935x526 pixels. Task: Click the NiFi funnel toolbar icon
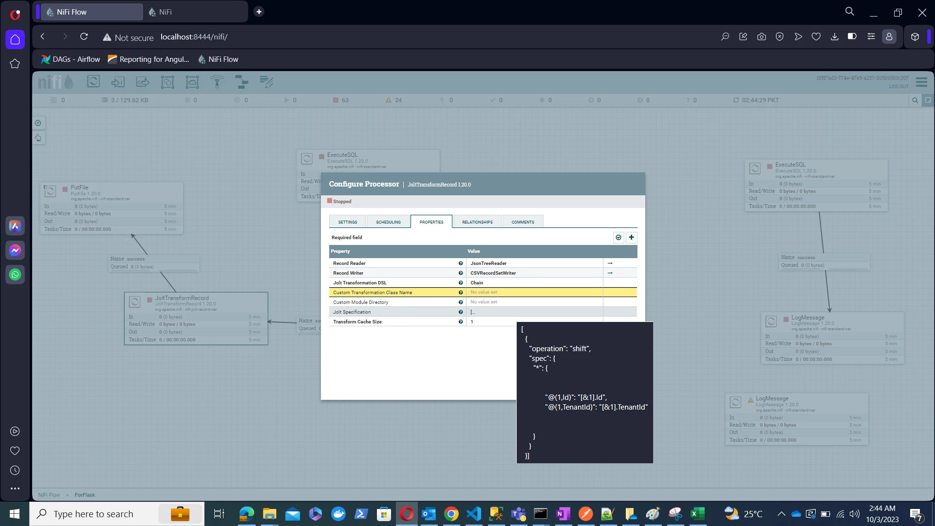point(217,81)
